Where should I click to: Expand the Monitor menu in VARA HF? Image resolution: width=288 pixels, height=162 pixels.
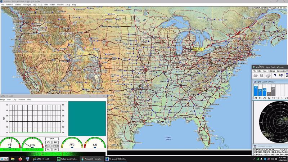coord(22,99)
